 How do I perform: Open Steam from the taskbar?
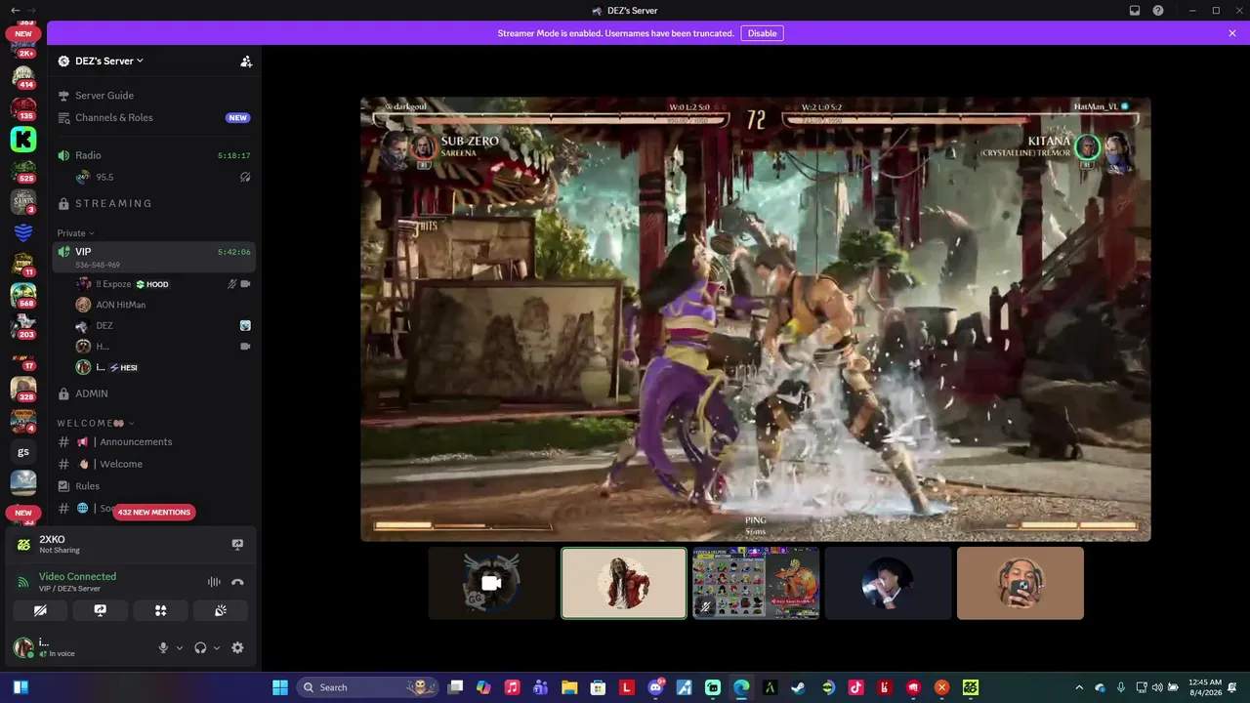(x=799, y=687)
